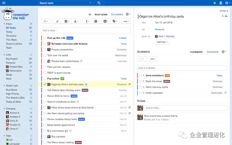
Task: Check the Pick up the milk task
Action: click(x=45, y=38)
